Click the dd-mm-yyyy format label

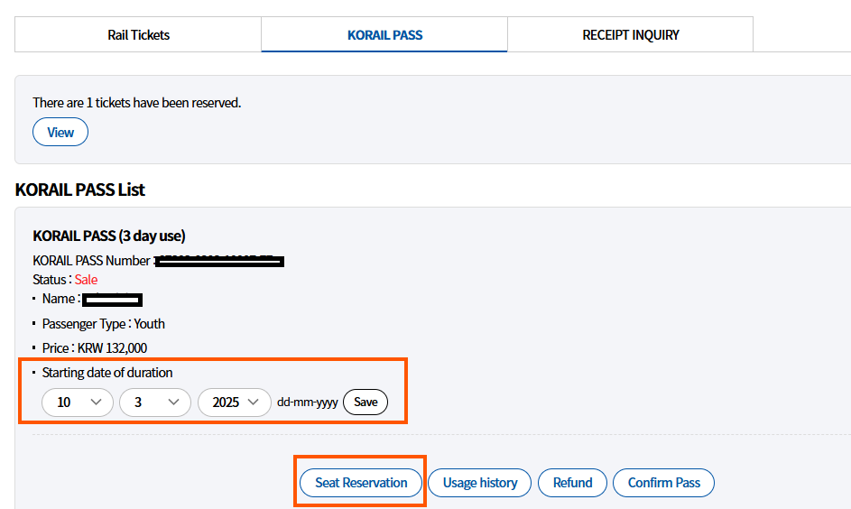click(x=308, y=403)
